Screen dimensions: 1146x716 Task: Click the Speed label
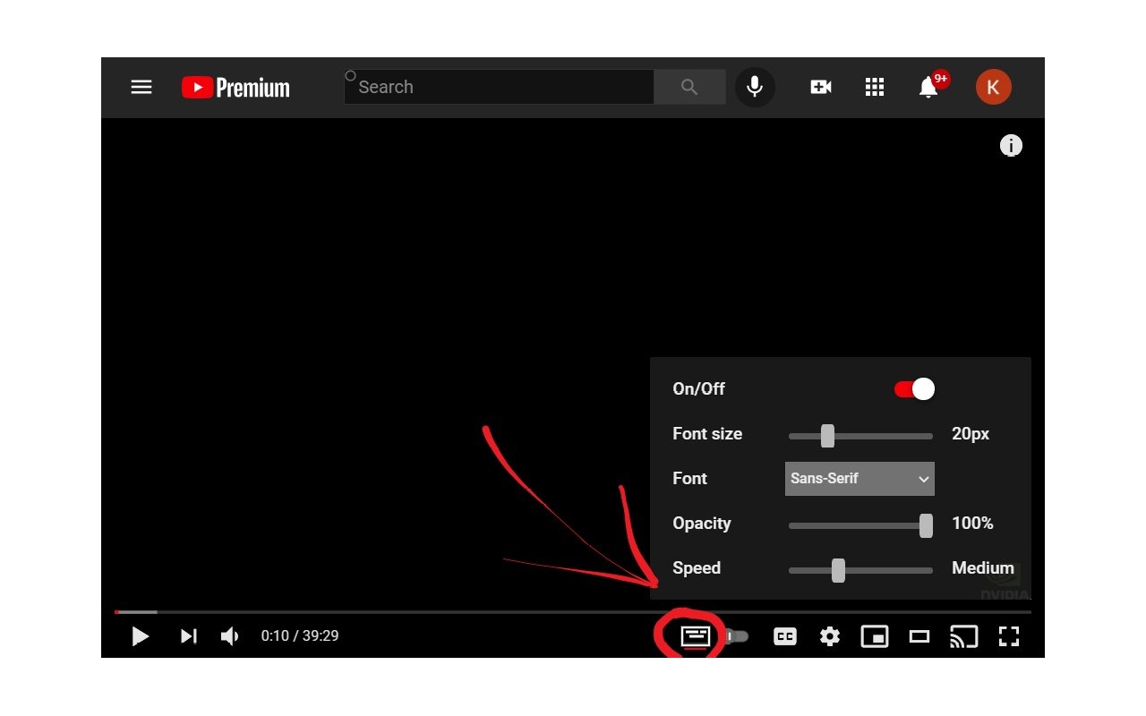[697, 568]
